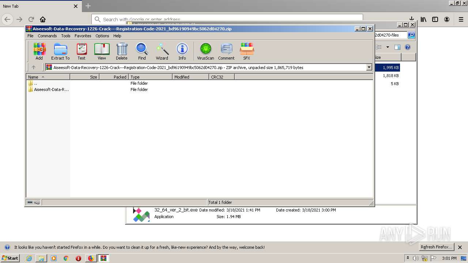Expand Explorer view options dropdown arrow
The width and height of the screenshot is (468, 263).
click(x=388, y=47)
